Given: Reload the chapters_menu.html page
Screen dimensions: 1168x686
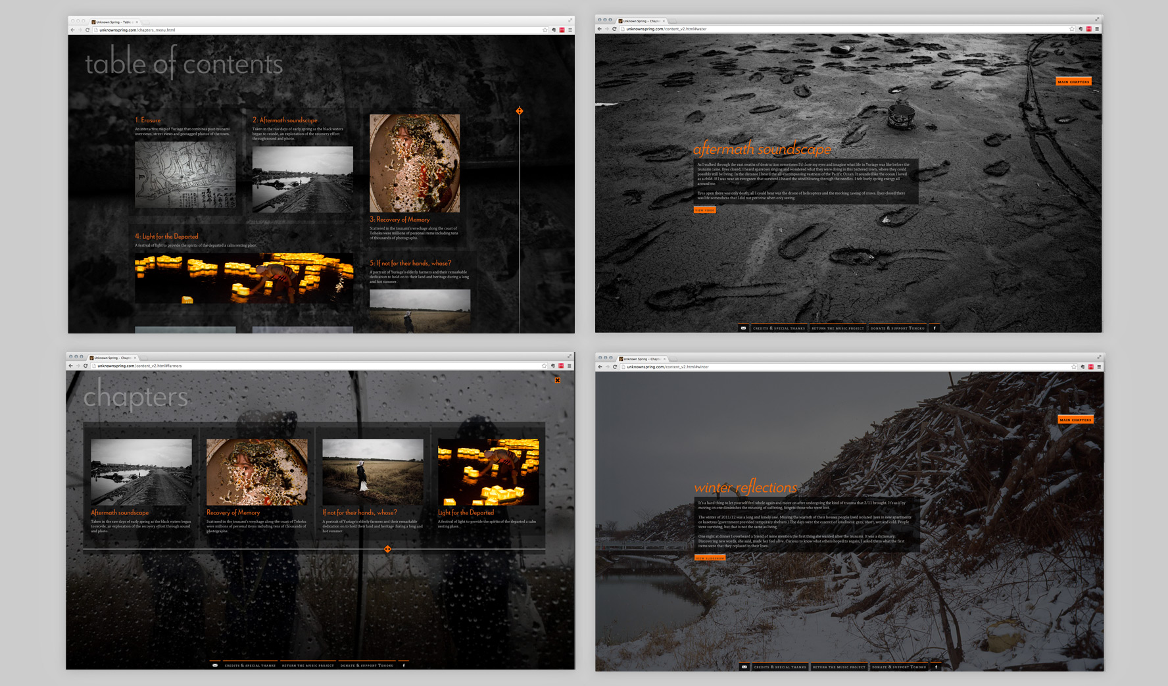Looking at the screenshot, I should (87, 30).
